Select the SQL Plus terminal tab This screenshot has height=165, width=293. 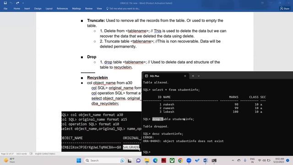[165, 76]
